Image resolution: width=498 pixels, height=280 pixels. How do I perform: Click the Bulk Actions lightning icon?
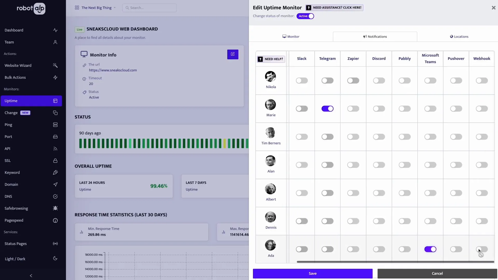click(55, 77)
